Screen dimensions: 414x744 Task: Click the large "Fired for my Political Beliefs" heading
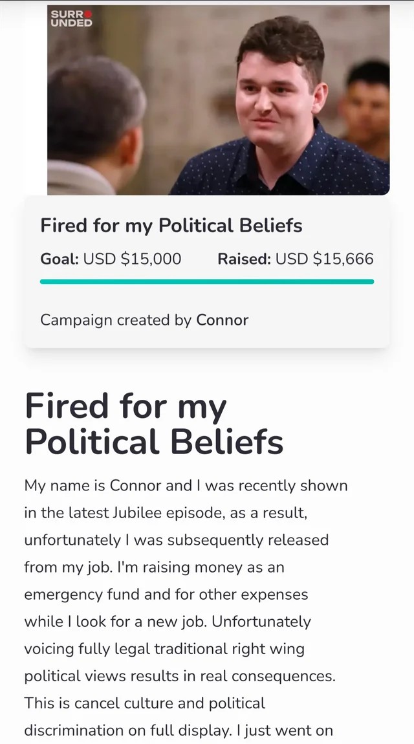coord(154,424)
